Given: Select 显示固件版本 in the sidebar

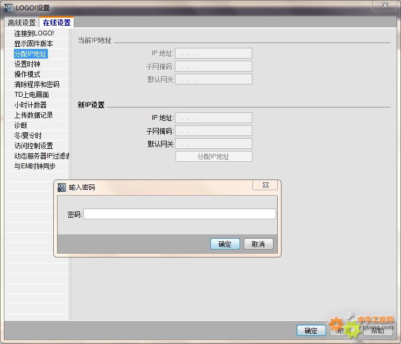Looking at the screenshot, I should click(33, 44).
